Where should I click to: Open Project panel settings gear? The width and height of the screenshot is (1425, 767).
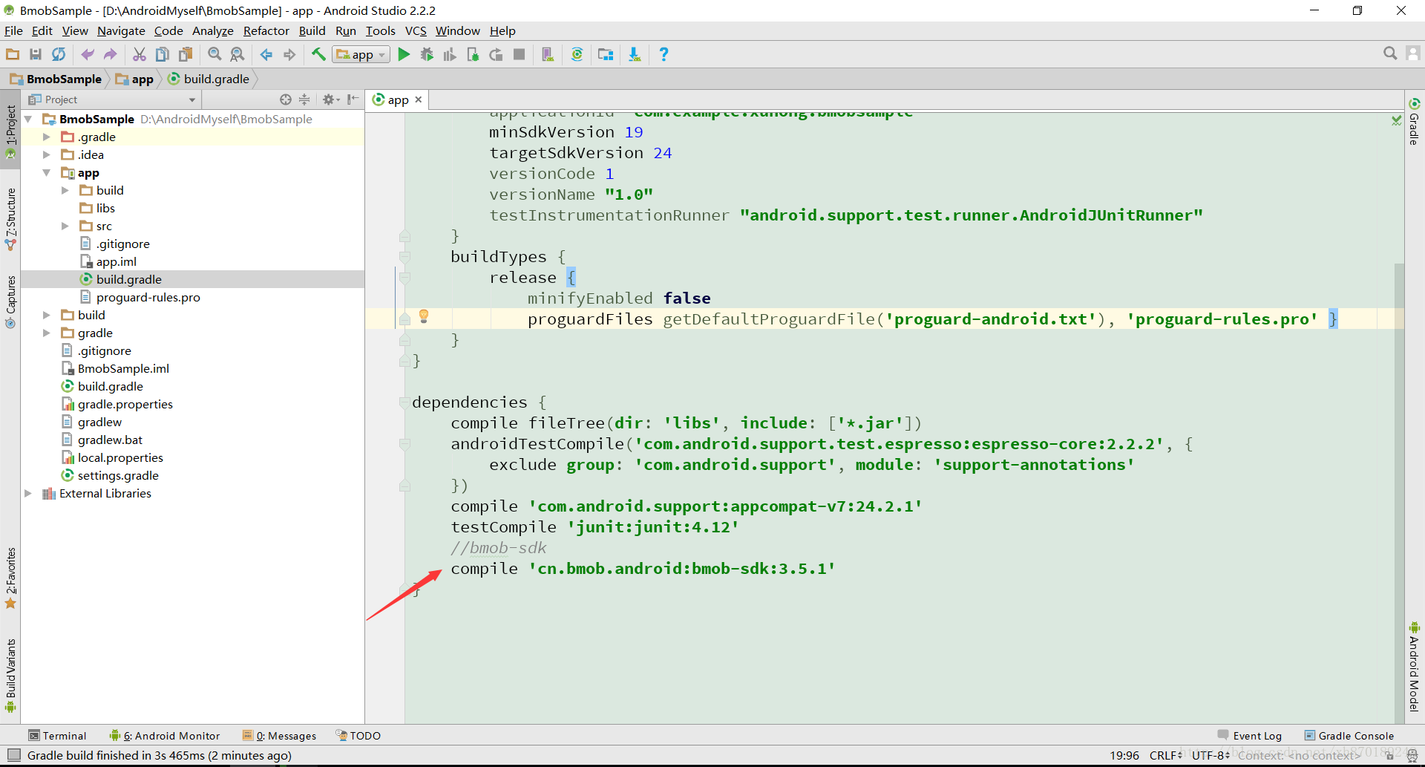(x=330, y=99)
